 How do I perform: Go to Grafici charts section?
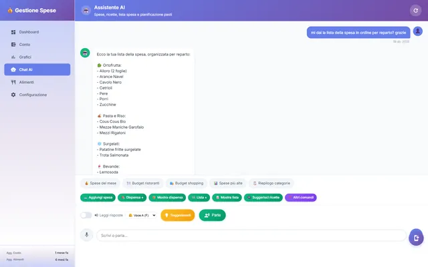coord(37,57)
